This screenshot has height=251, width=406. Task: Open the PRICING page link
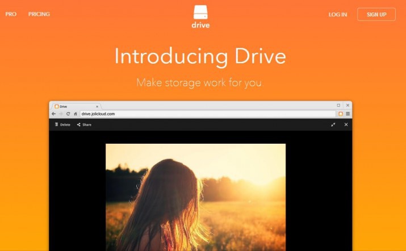pos(39,14)
